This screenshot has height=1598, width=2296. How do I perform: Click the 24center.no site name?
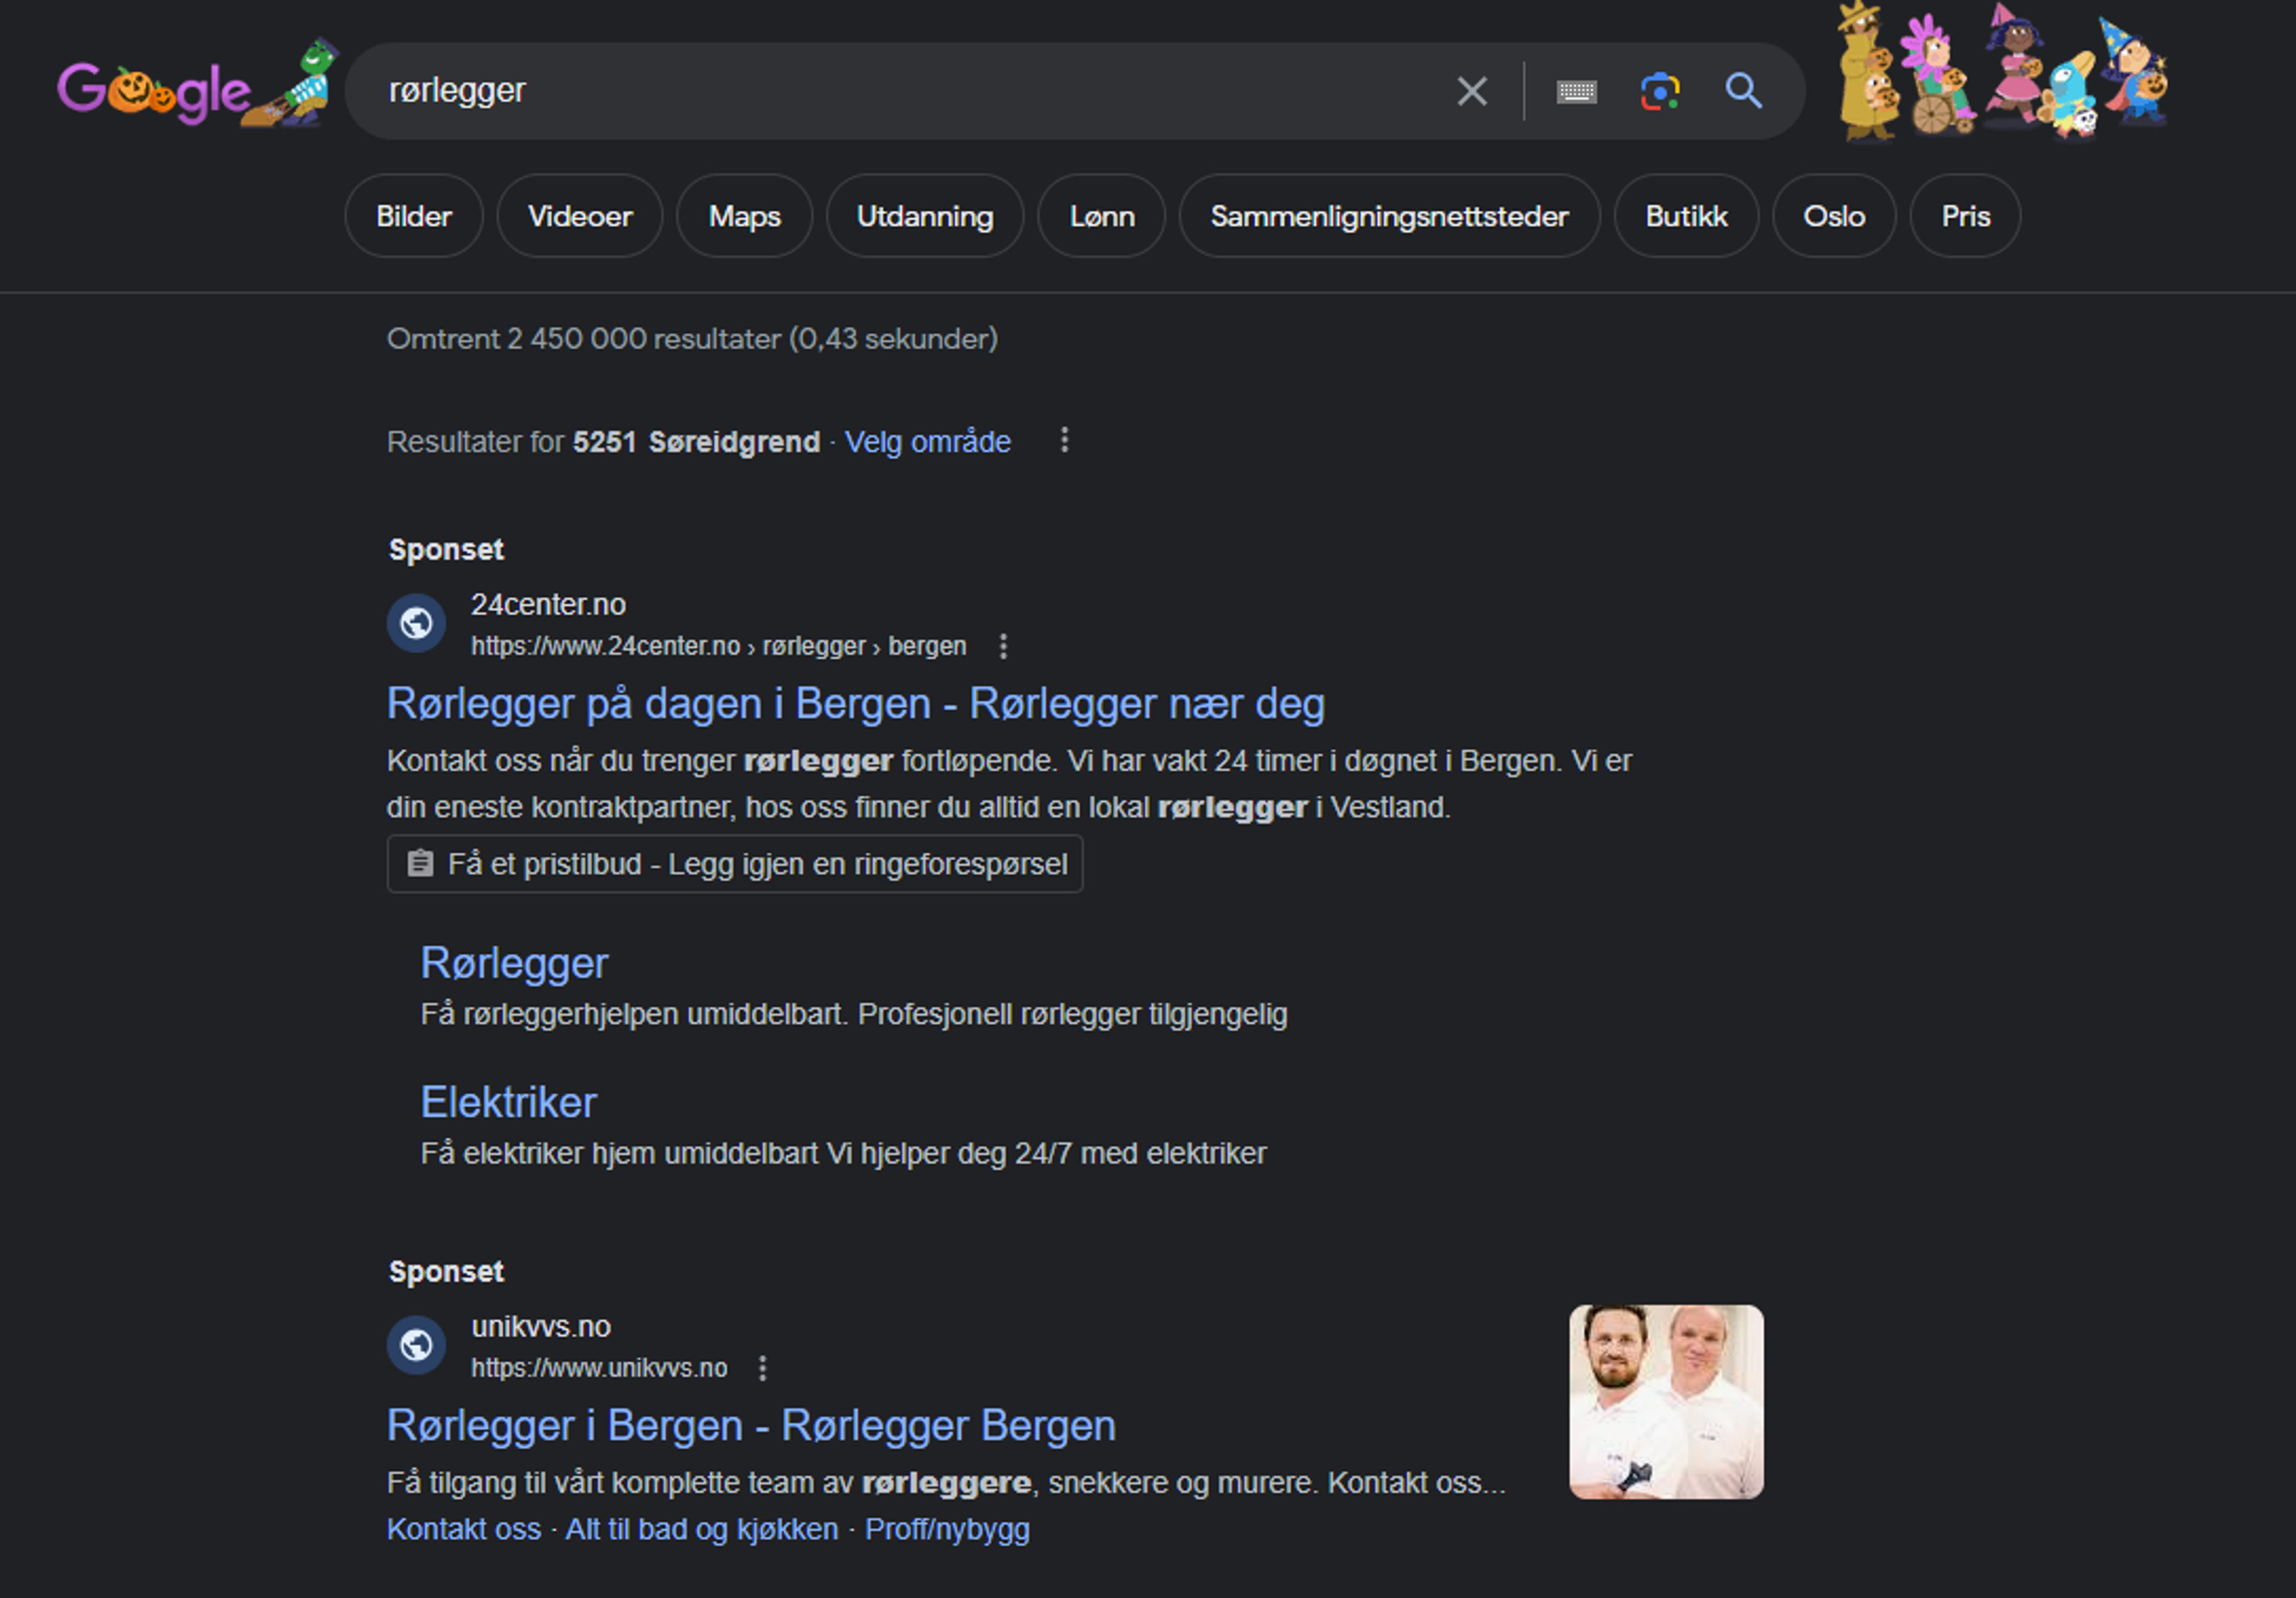[x=549, y=605]
